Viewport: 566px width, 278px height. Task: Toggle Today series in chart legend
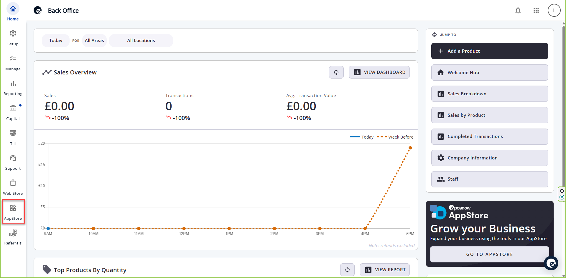click(362, 137)
